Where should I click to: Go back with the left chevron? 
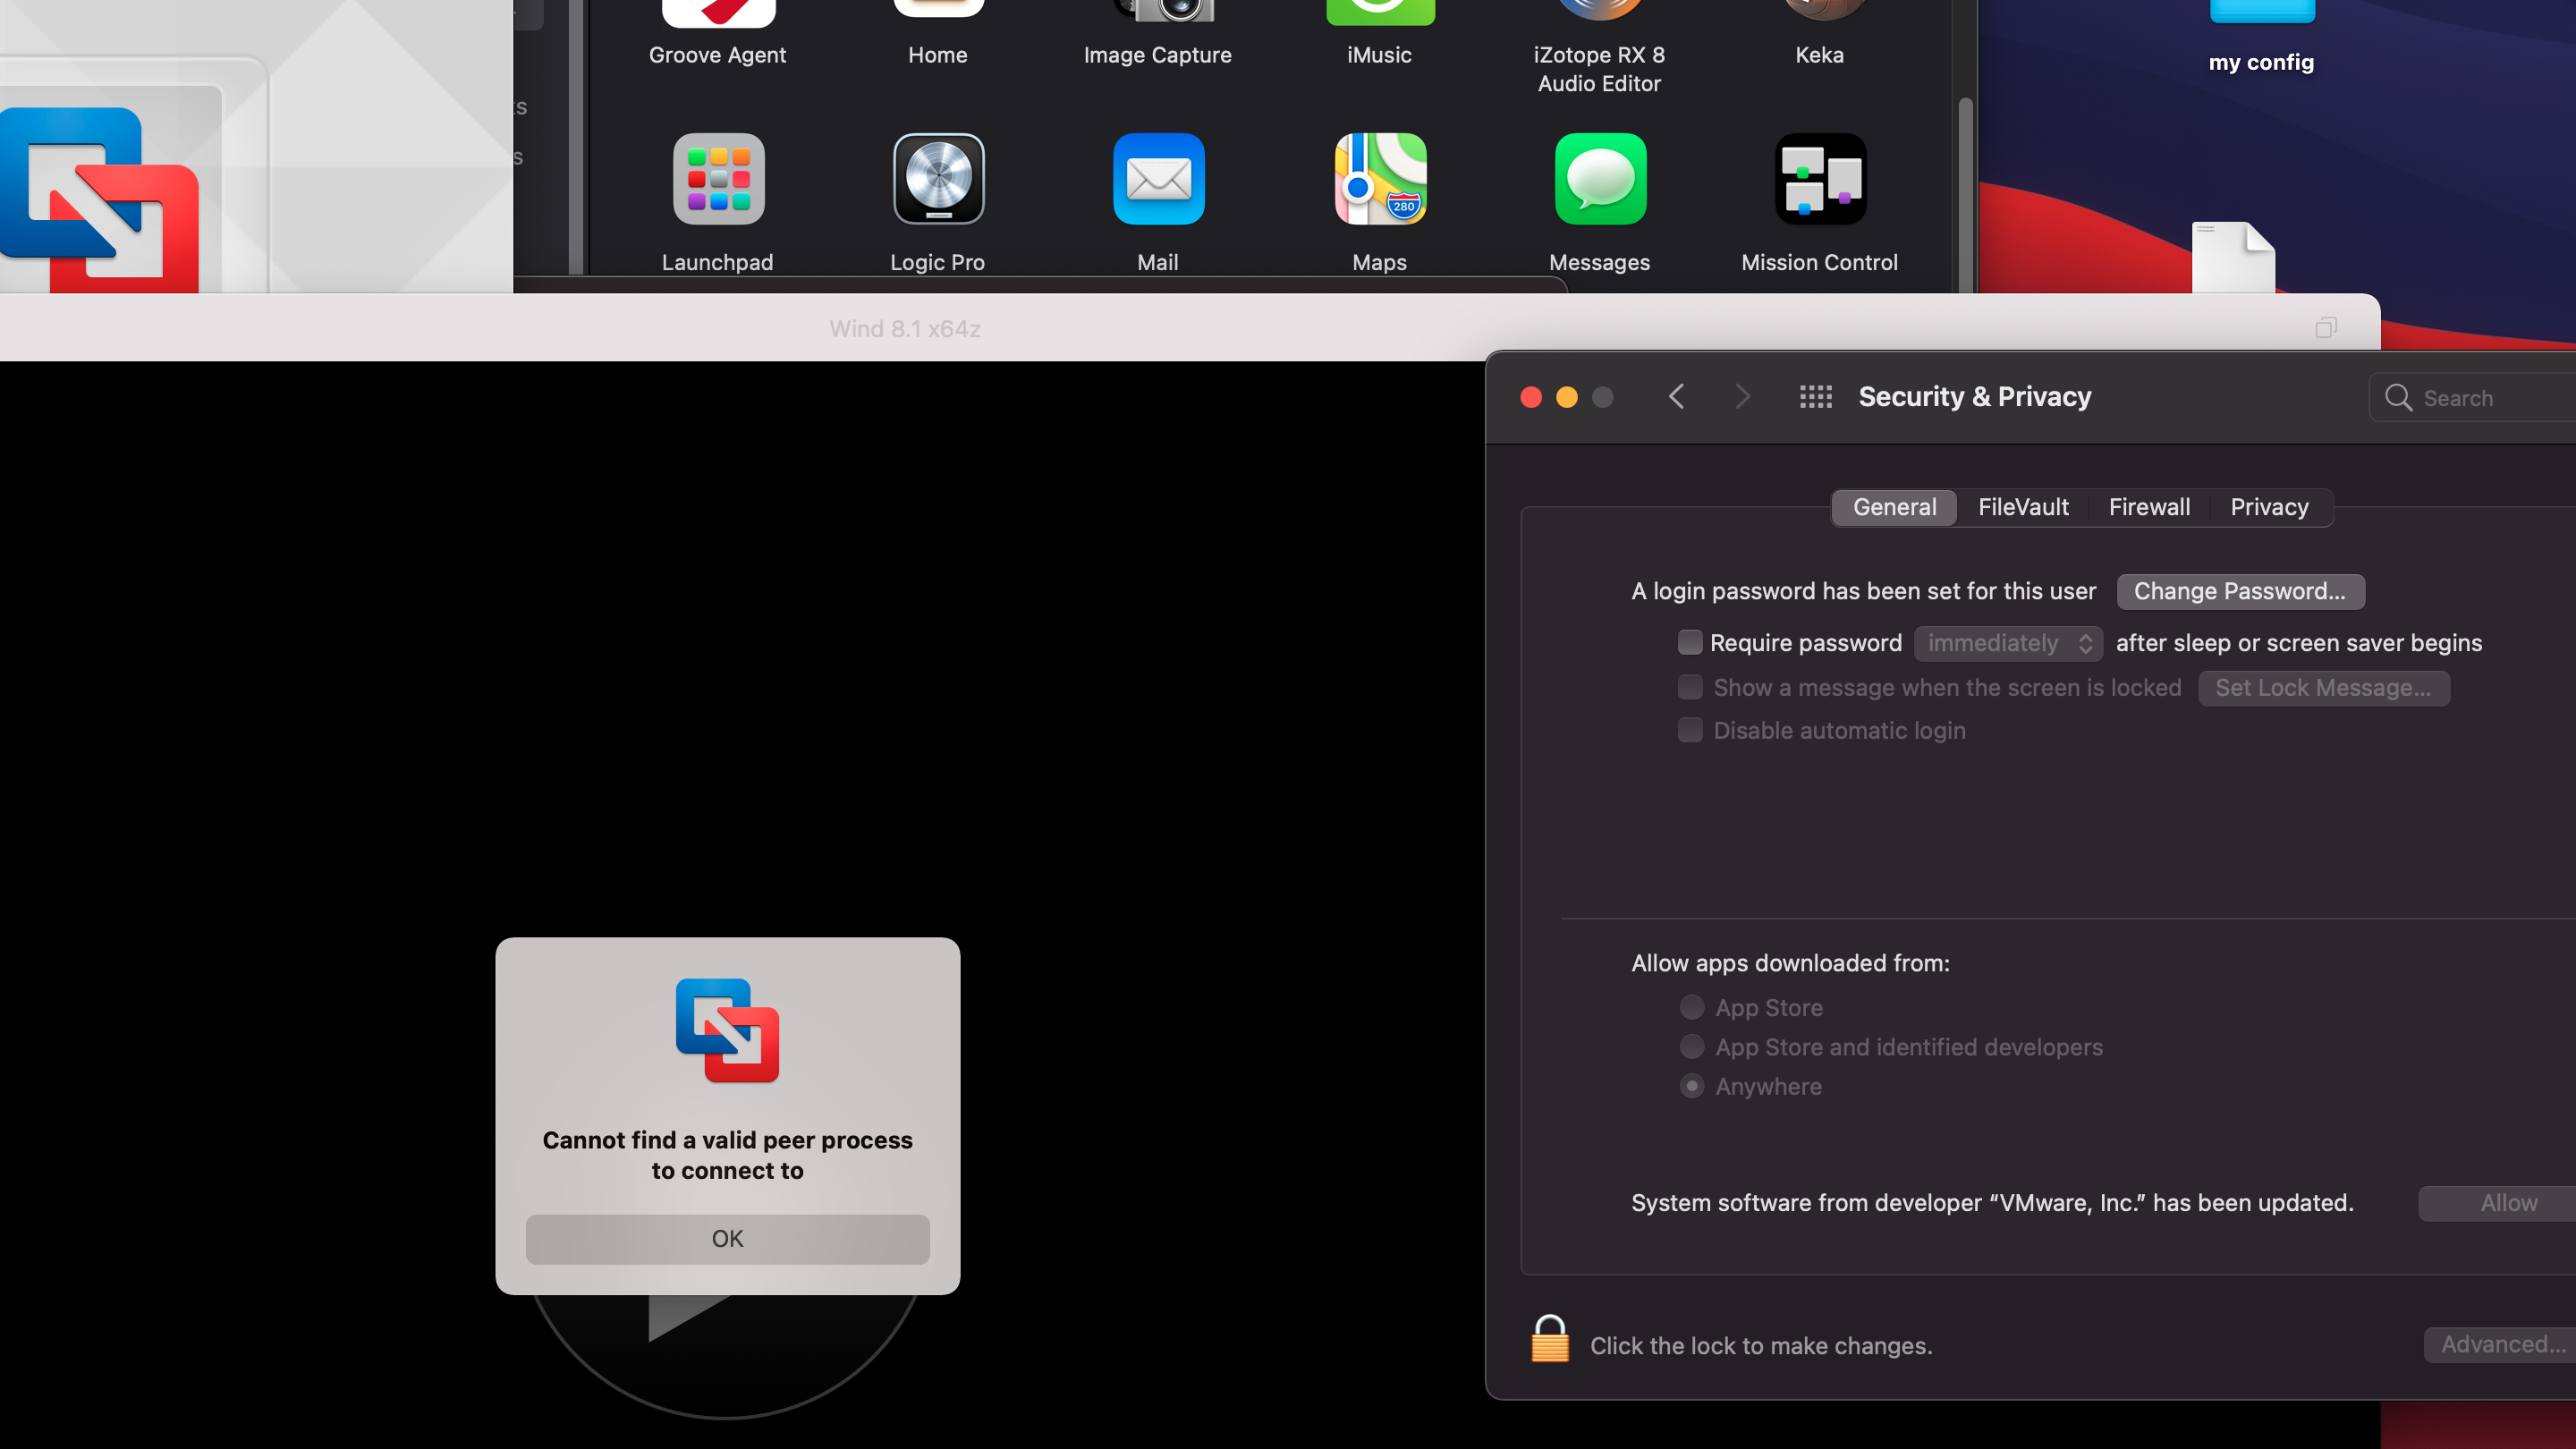(x=1677, y=397)
